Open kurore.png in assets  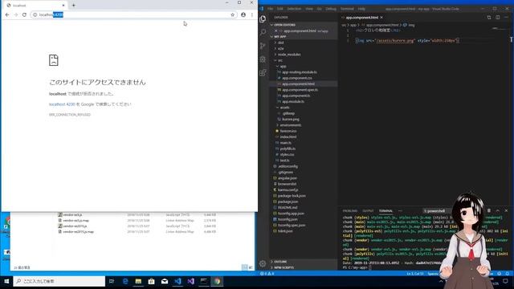[x=291, y=120]
